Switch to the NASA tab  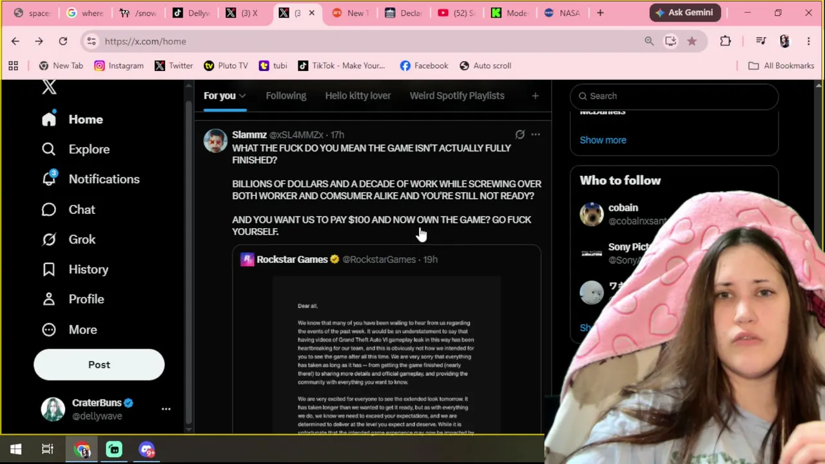562,13
